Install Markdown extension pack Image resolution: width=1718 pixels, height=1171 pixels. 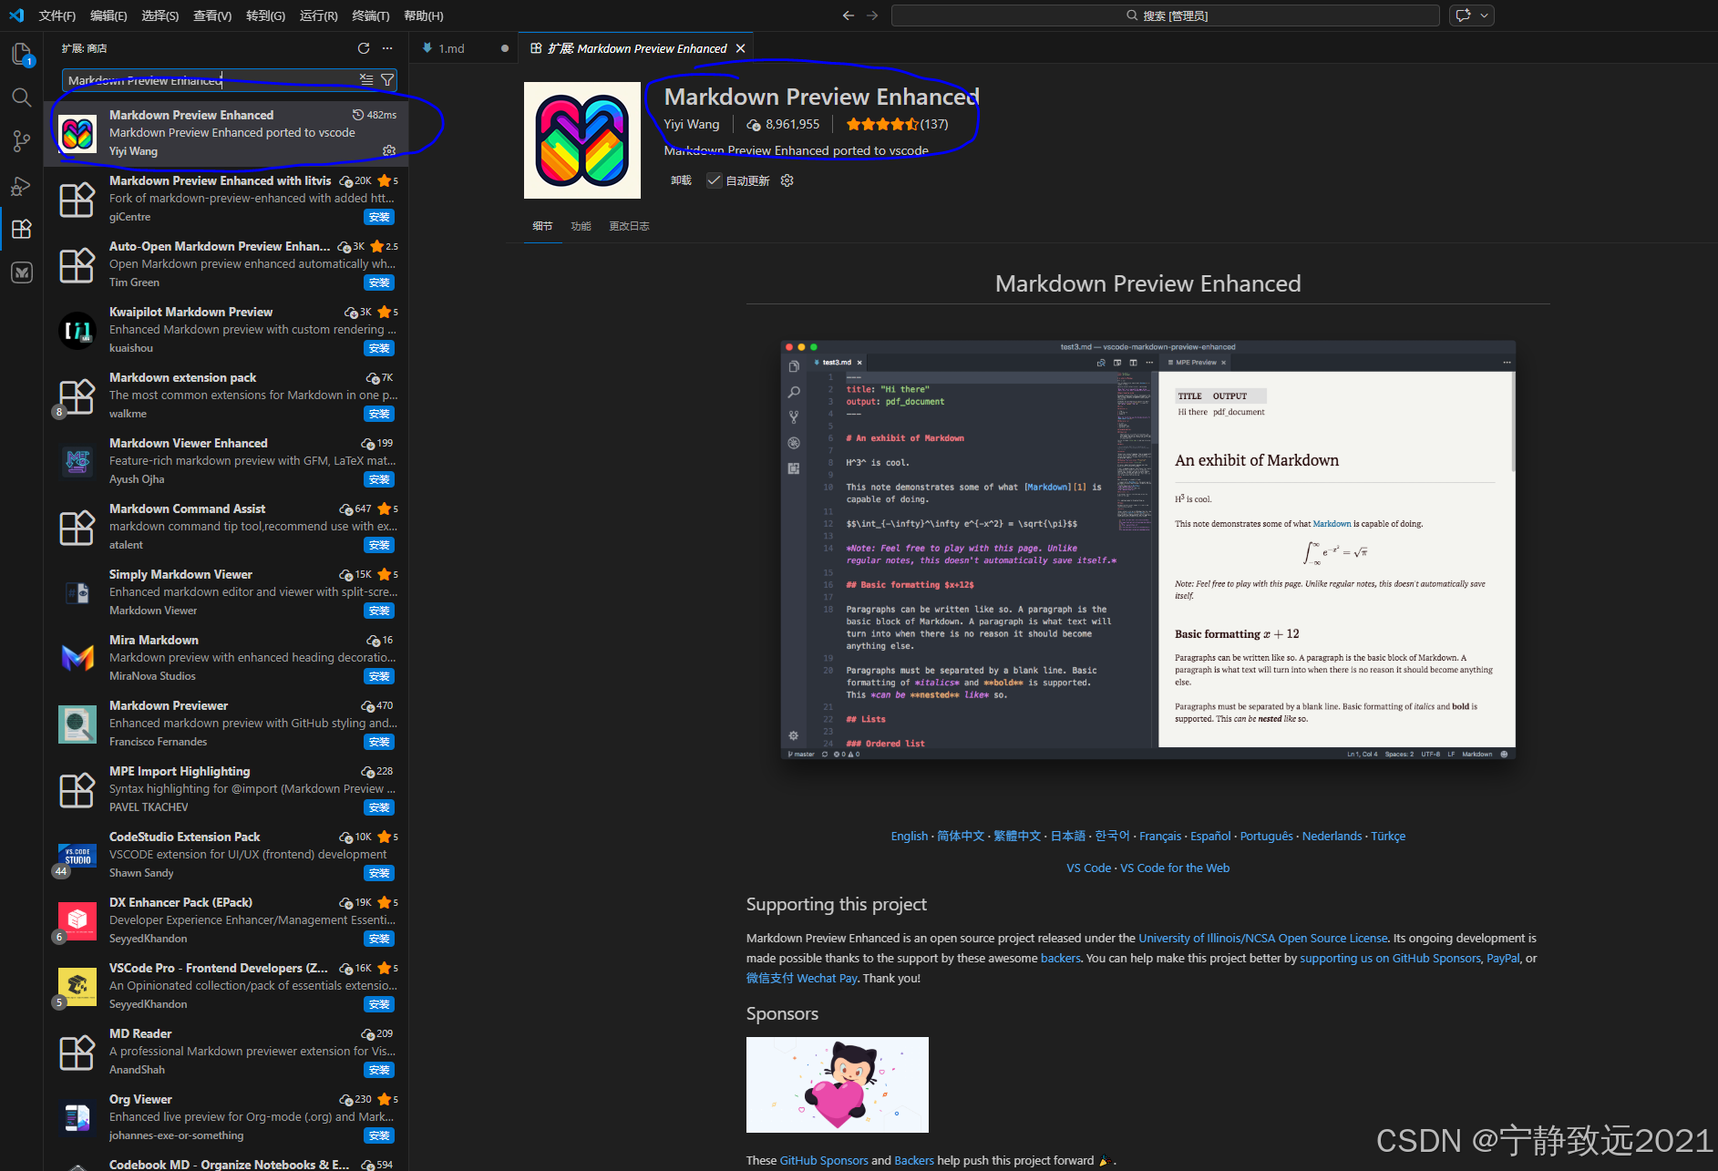click(x=379, y=414)
